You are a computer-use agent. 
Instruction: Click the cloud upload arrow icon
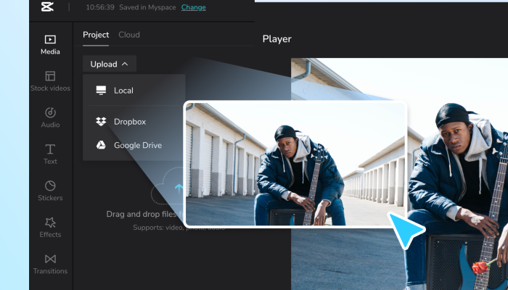pyautogui.click(x=177, y=188)
